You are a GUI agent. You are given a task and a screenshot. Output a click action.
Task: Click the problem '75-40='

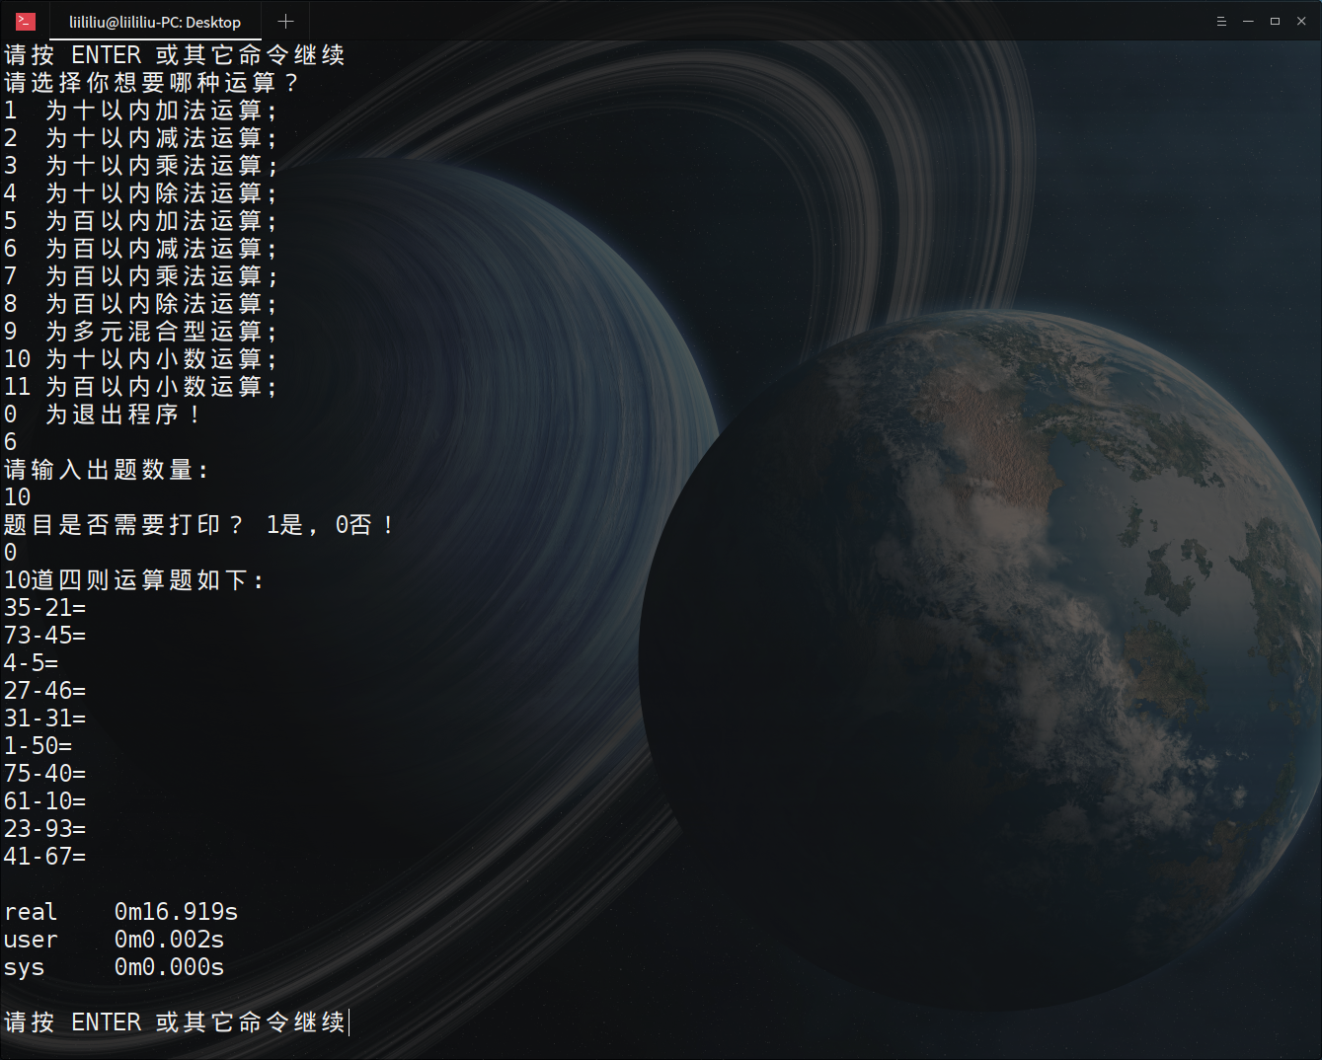click(44, 774)
